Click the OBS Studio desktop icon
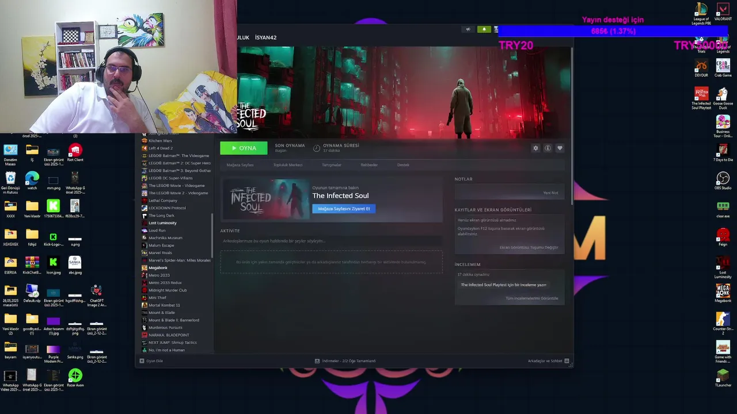 click(723, 181)
